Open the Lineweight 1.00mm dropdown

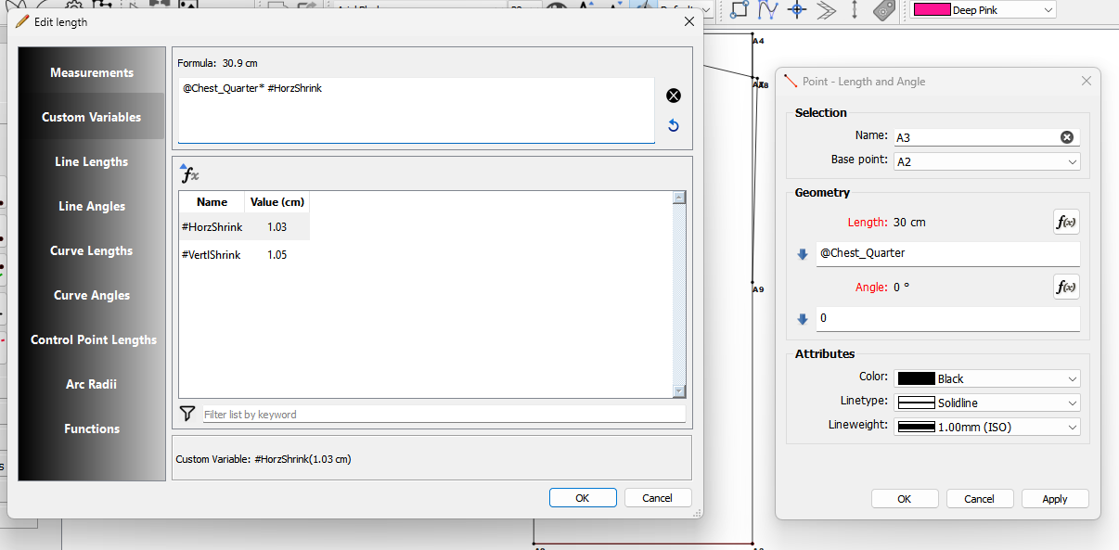pos(986,427)
